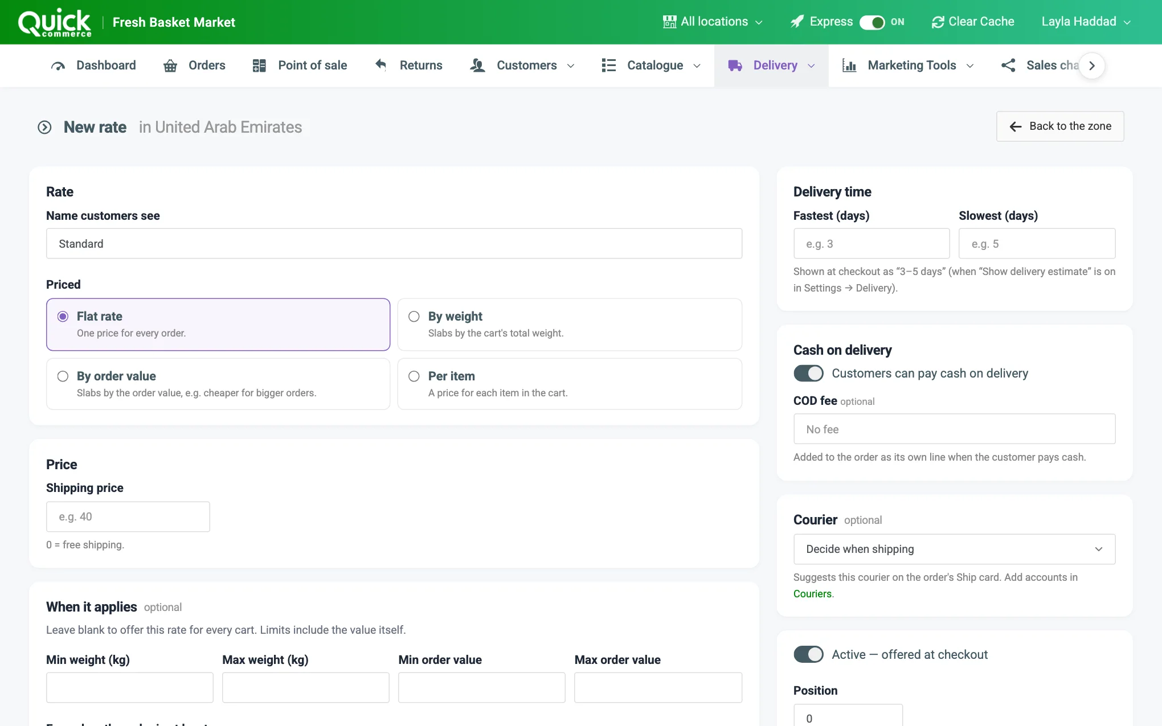The height and width of the screenshot is (726, 1162).
Task: Click Back to the zone button
Action: (1059, 126)
